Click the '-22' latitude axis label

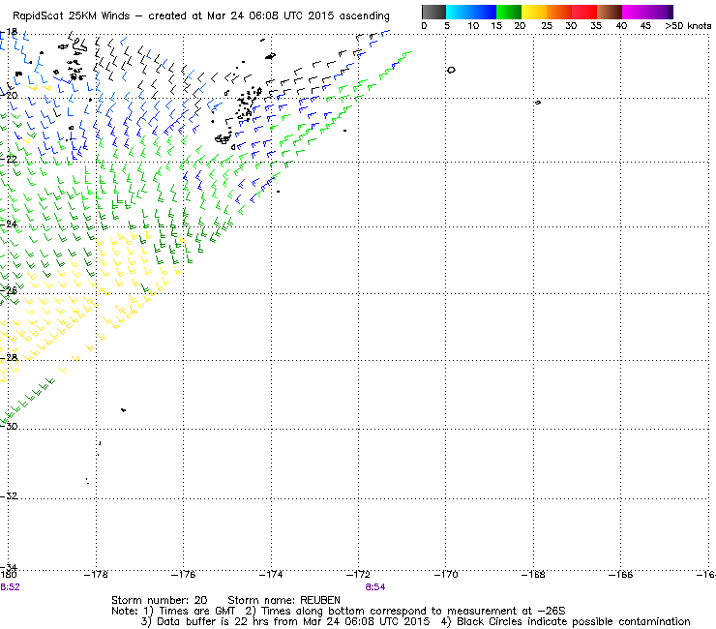(x=9, y=159)
